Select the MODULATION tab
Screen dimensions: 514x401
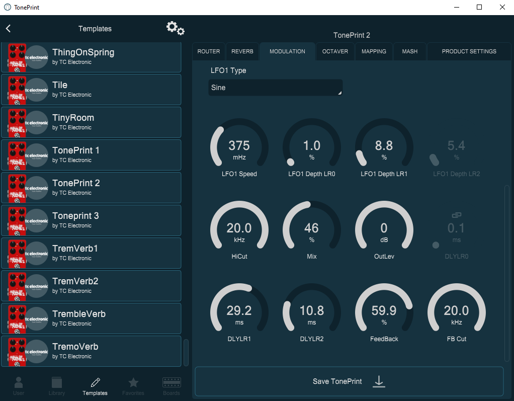(287, 51)
